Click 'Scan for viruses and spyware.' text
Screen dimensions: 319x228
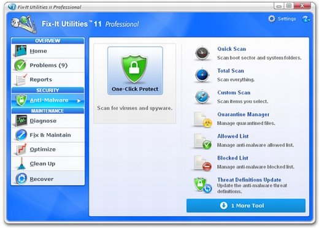tap(135, 108)
